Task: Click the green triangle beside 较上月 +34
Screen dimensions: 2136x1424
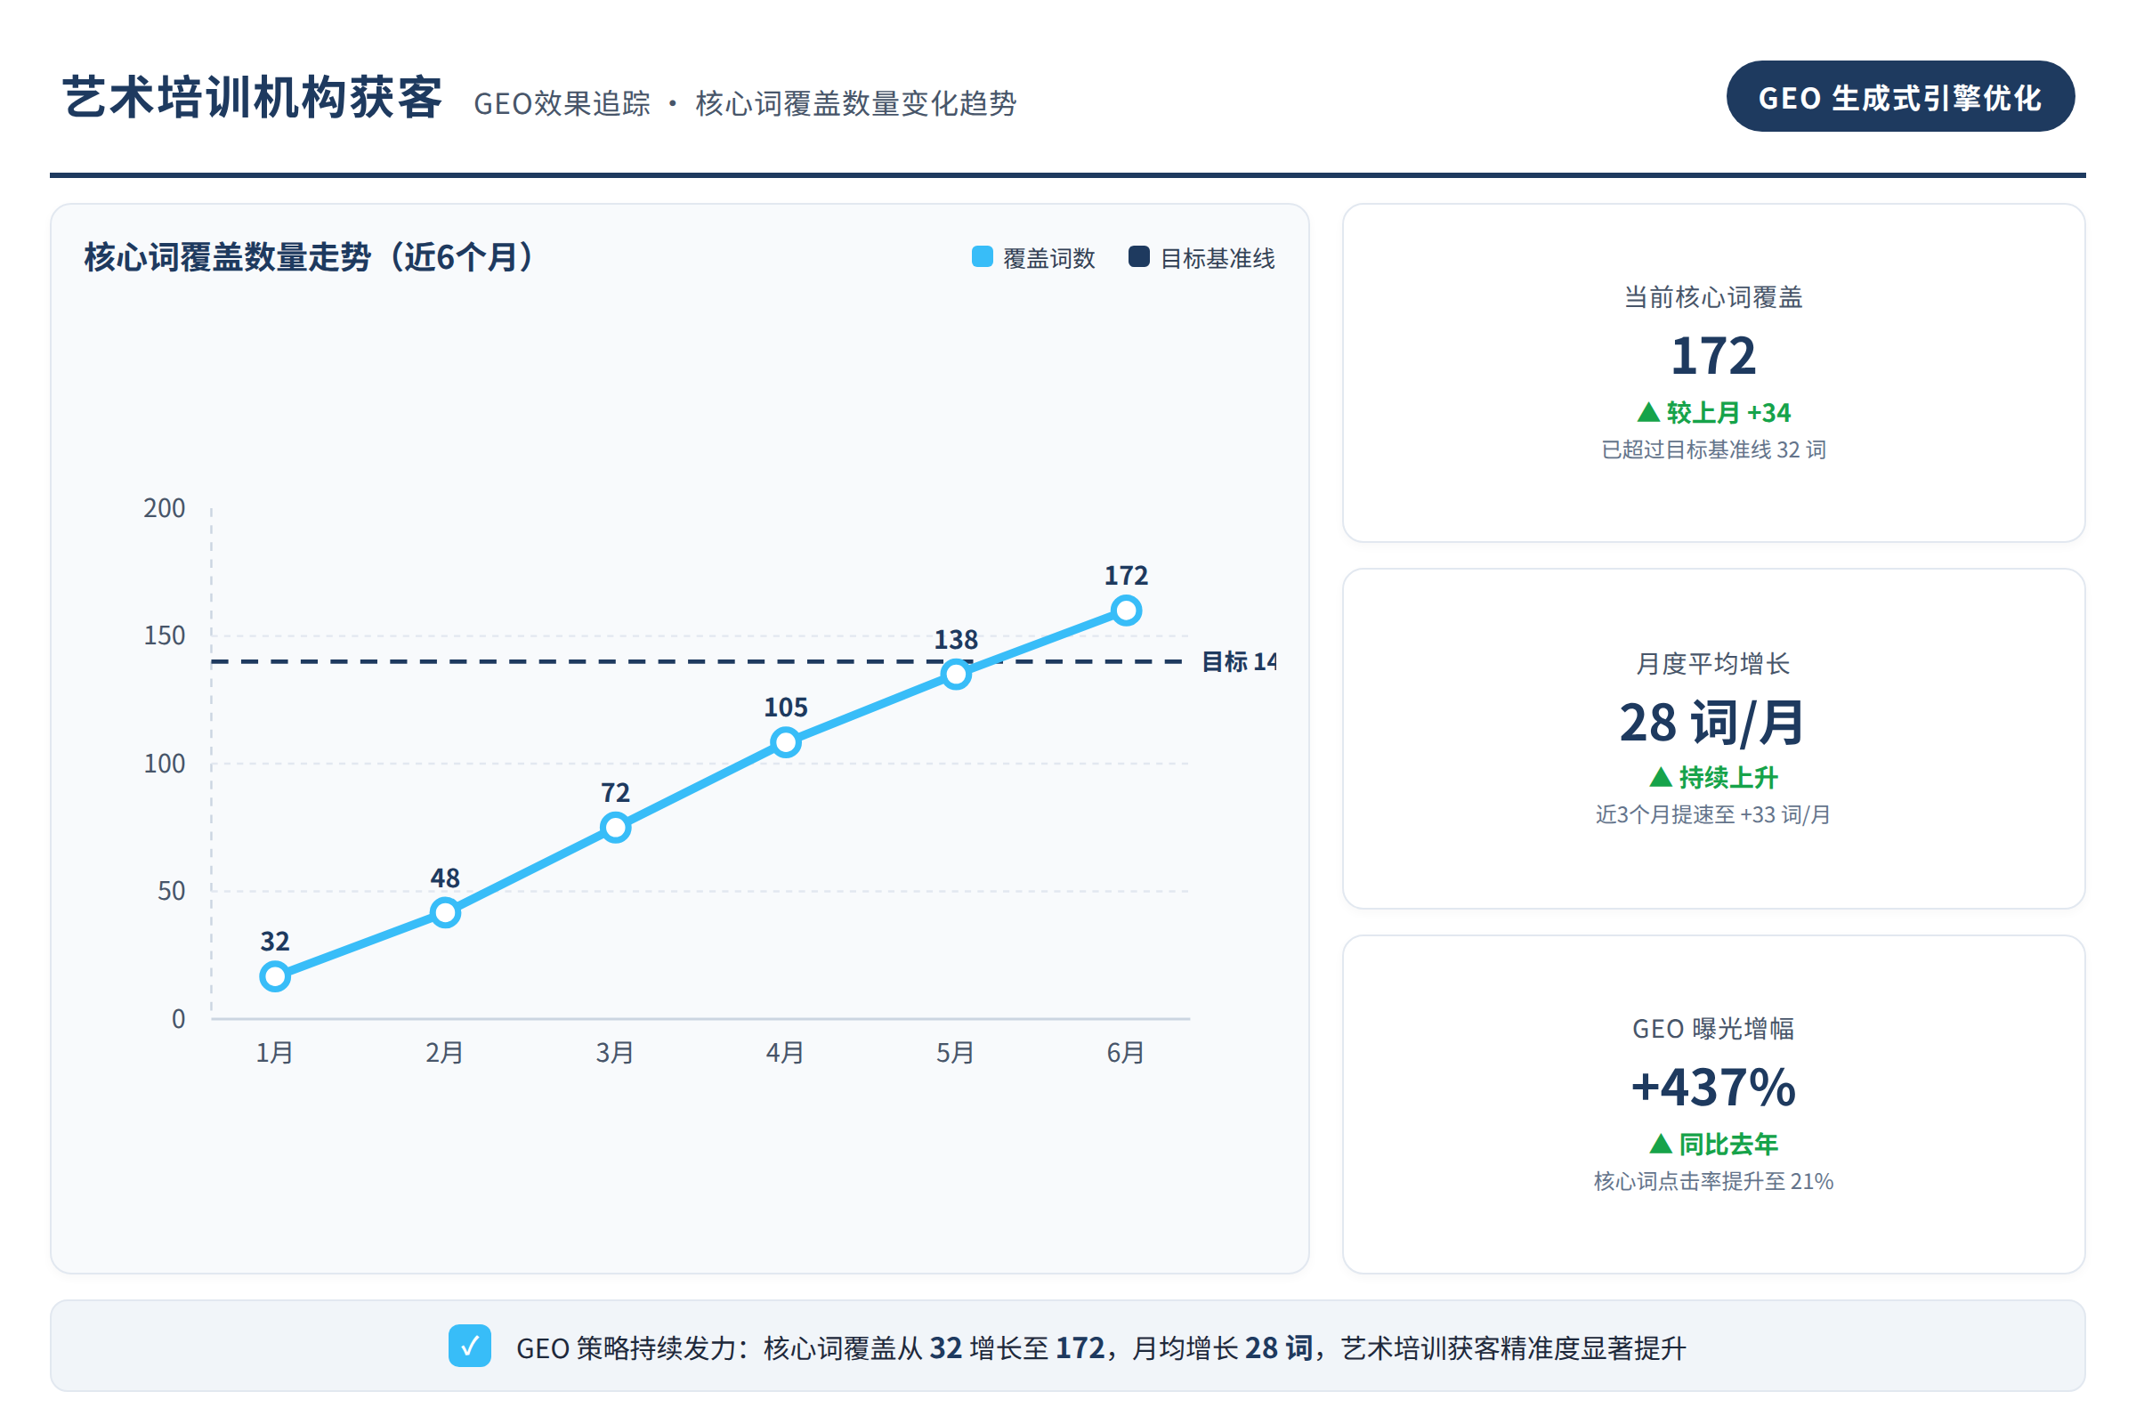Action: coord(1648,413)
